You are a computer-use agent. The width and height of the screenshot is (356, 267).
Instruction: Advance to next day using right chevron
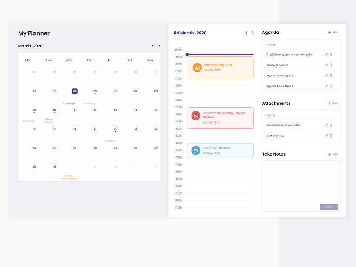point(253,33)
